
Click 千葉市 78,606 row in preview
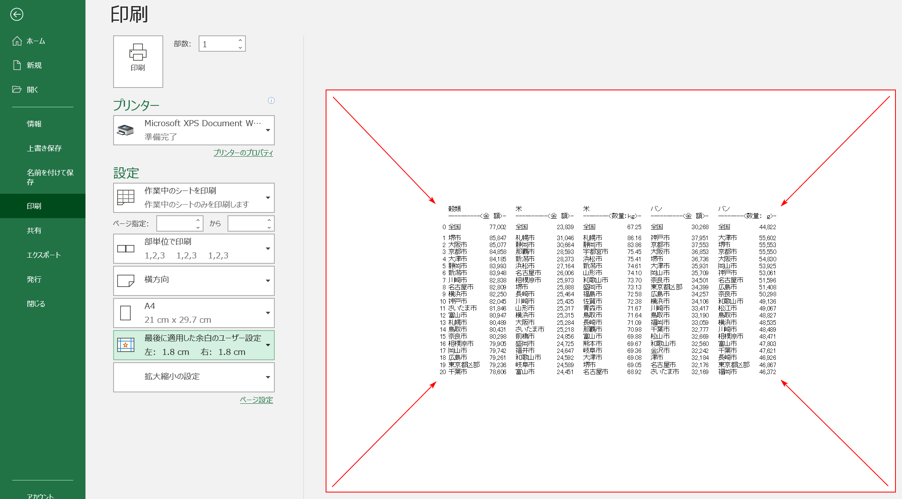pyautogui.click(x=473, y=372)
